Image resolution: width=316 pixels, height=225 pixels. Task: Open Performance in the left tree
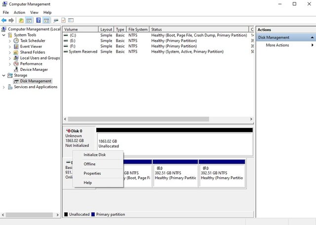(31, 64)
